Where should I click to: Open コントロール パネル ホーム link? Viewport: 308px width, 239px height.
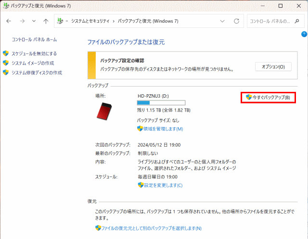(34, 39)
